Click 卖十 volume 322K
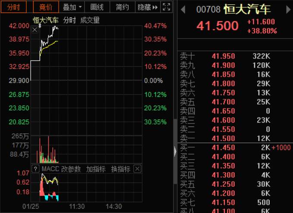The image size is (293, 213). (262, 56)
